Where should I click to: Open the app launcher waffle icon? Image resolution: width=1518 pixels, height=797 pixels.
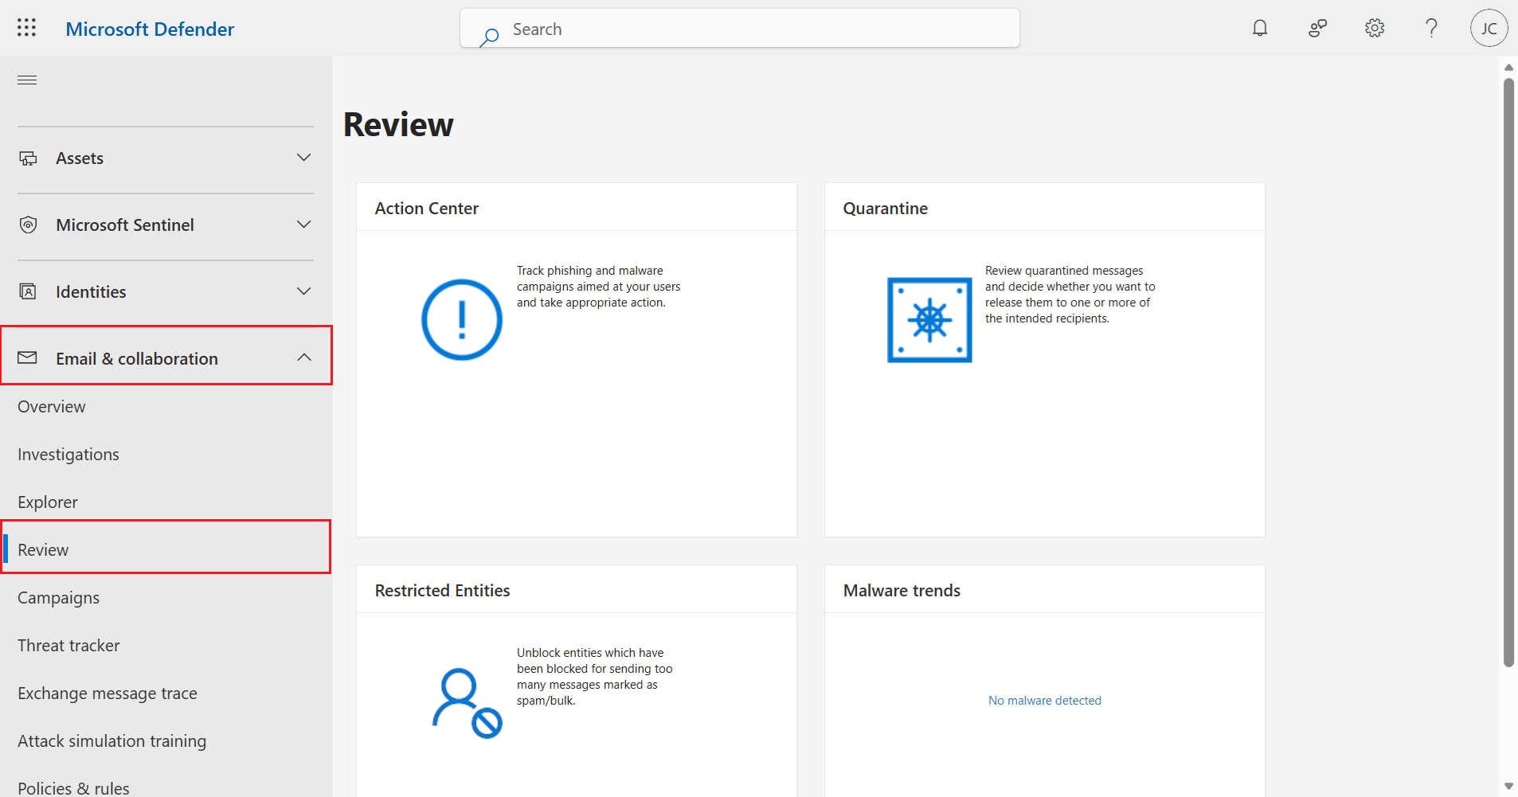tap(26, 28)
